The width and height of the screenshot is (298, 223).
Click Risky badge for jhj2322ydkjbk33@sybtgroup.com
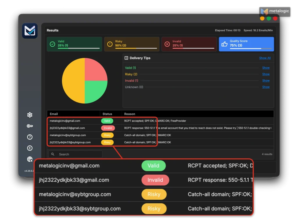(x=107, y=142)
